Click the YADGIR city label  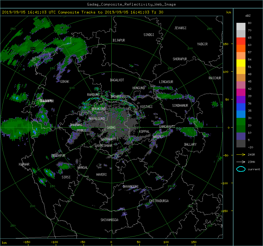coord(202,44)
